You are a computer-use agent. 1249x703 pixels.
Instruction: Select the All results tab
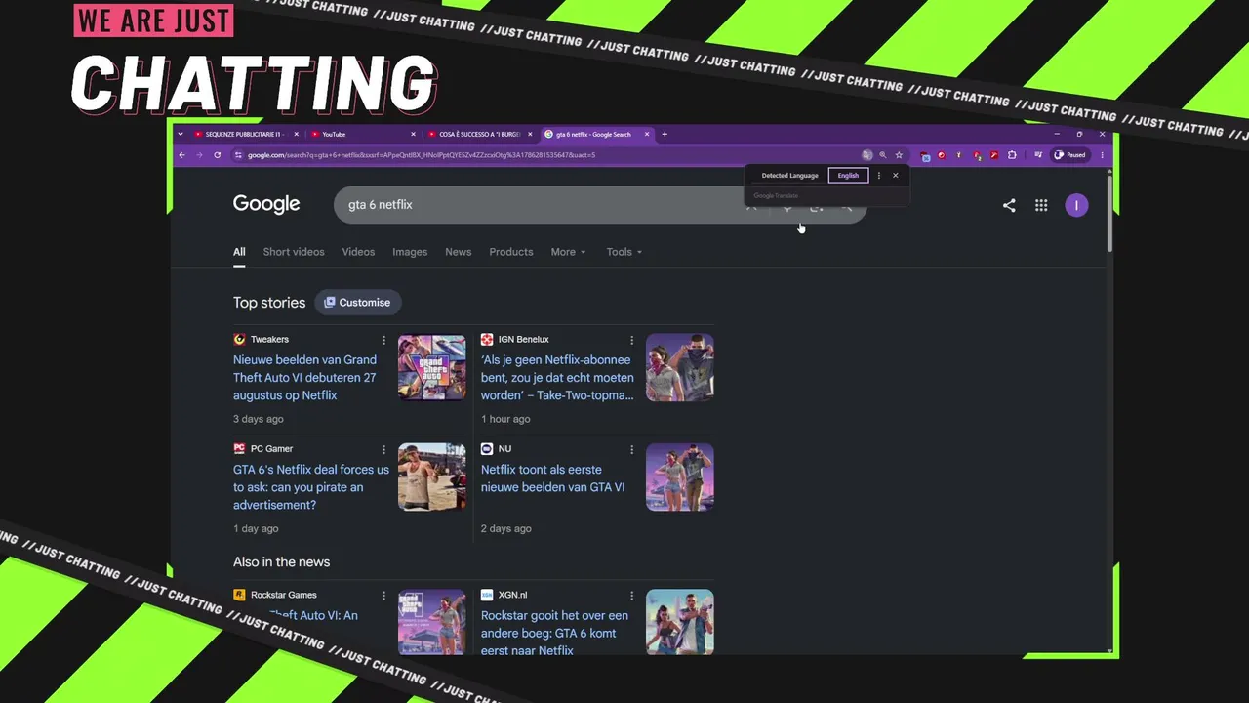point(239,252)
